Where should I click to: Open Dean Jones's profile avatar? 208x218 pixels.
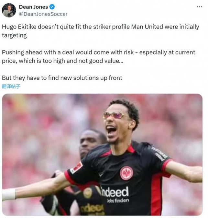[x=9, y=10]
